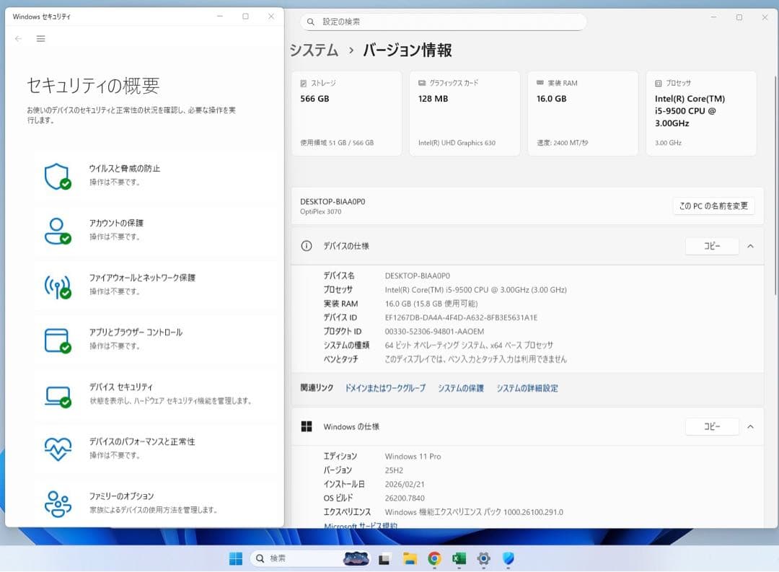Click version value 25H2
Screen dimensions: 779x572
[394, 470]
